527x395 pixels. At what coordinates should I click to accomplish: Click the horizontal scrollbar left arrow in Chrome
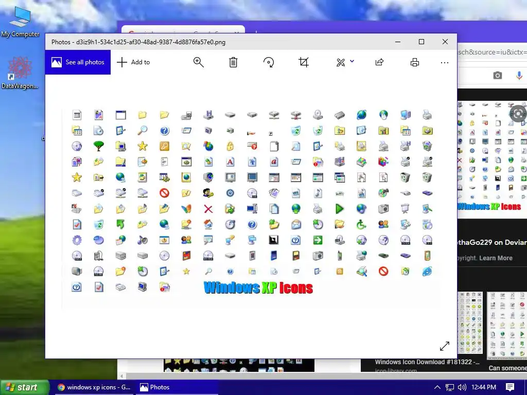[121, 376]
